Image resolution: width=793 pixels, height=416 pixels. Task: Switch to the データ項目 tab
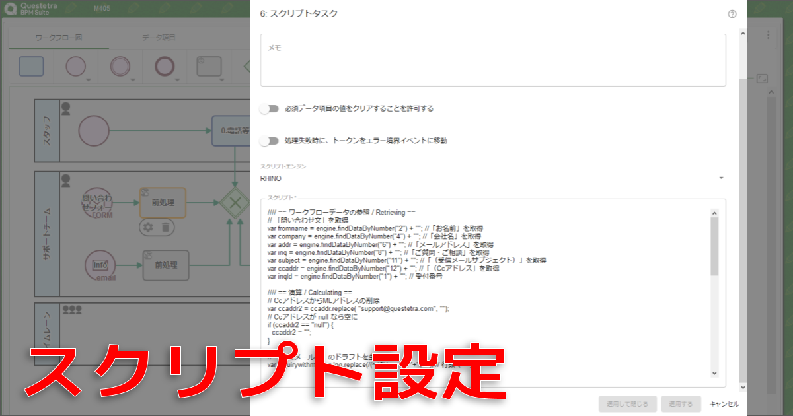point(159,38)
